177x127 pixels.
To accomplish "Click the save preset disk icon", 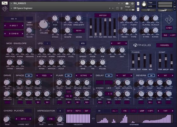I will click(117, 8).
